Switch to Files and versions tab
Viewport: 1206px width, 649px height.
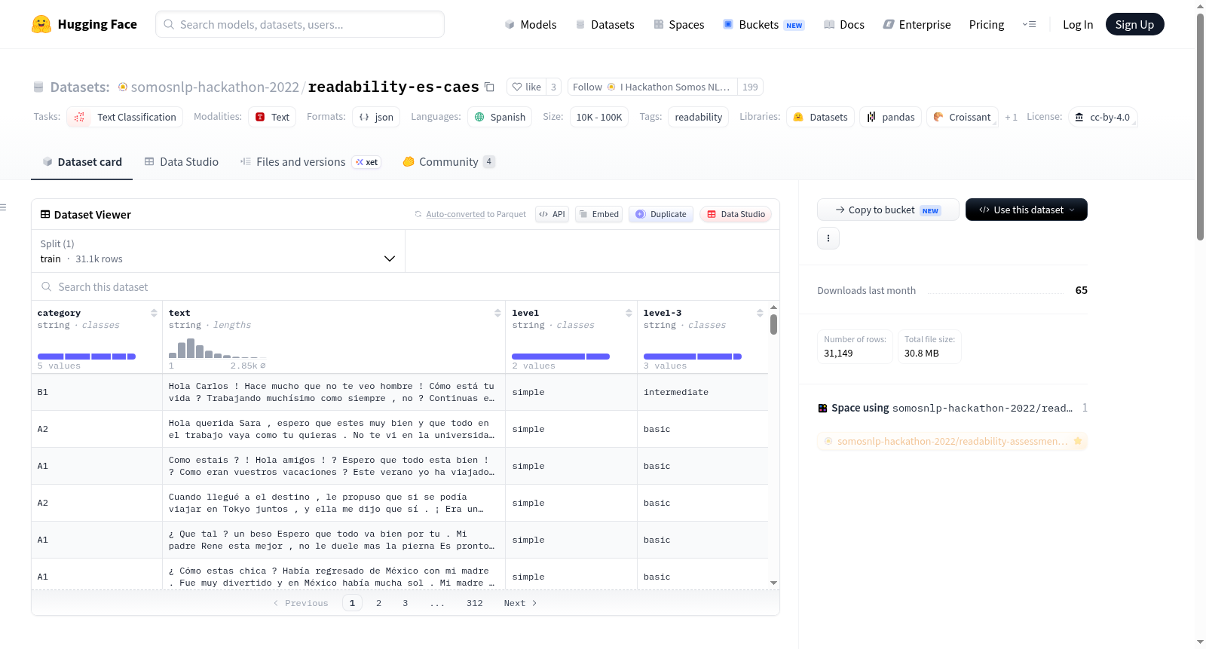point(310,161)
